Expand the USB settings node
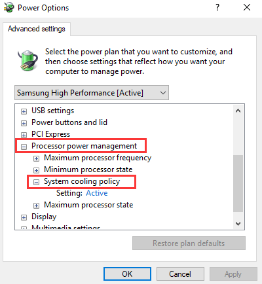 pos(24,111)
